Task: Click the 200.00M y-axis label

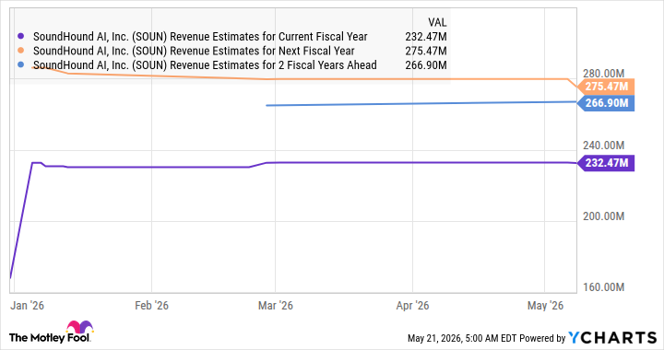Action: coord(603,216)
